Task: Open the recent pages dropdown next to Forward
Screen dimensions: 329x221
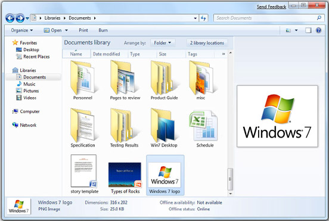Action: pyautogui.click(x=27, y=18)
